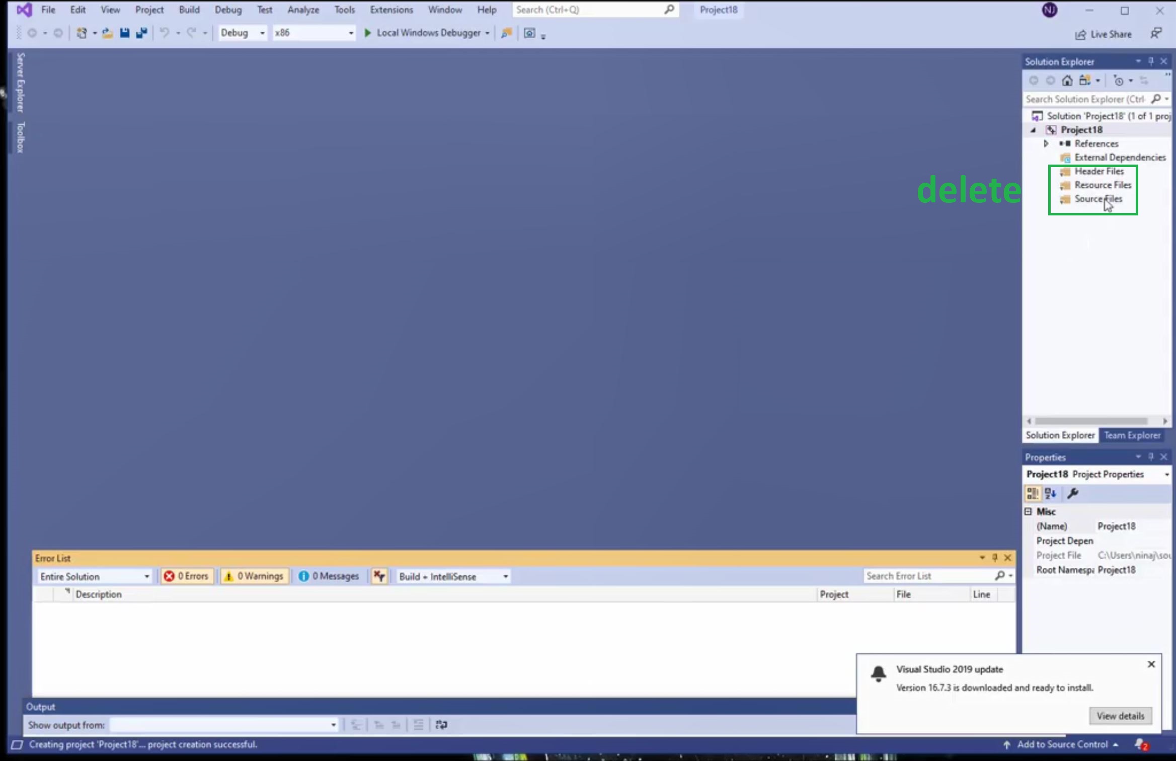This screenshot has height=761, width=1176.
Task: Expand the References tree node
Action: (1046, 144)
